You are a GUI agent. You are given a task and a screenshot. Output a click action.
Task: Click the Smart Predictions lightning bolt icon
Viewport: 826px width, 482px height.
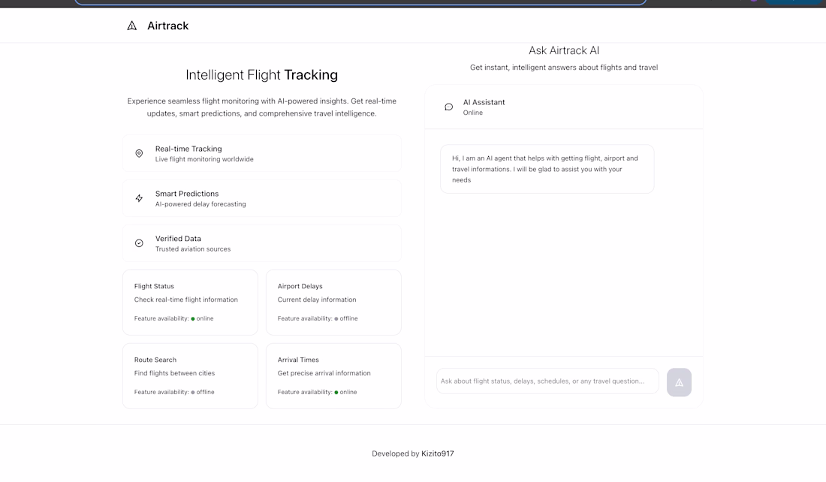(139, 198)
